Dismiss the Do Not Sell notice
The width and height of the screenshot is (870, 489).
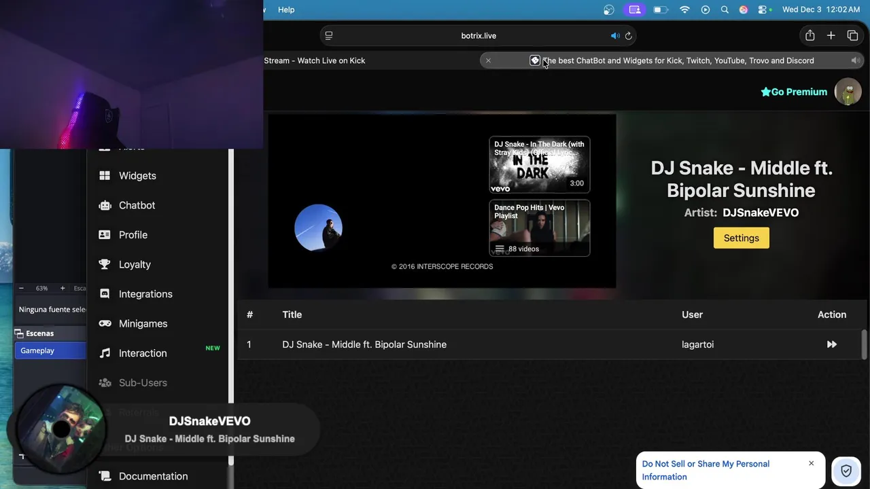[x=811, y=463]
